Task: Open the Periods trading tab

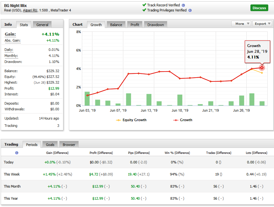Action: point(32,145)
